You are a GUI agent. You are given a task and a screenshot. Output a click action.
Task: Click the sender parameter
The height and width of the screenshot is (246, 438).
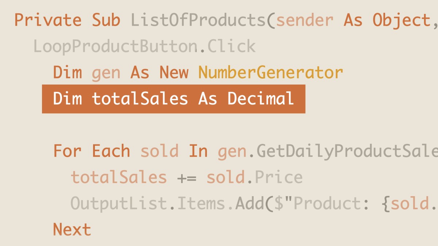pos(304,20)
